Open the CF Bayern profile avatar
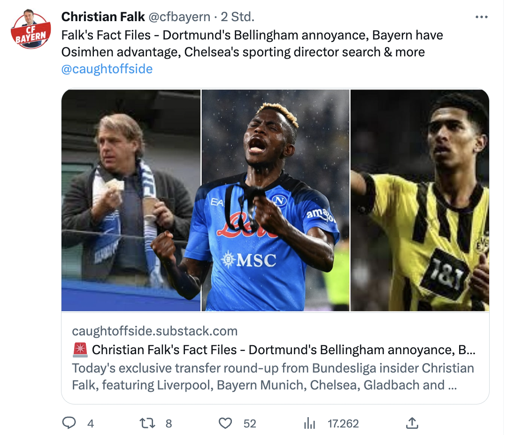 31,30
